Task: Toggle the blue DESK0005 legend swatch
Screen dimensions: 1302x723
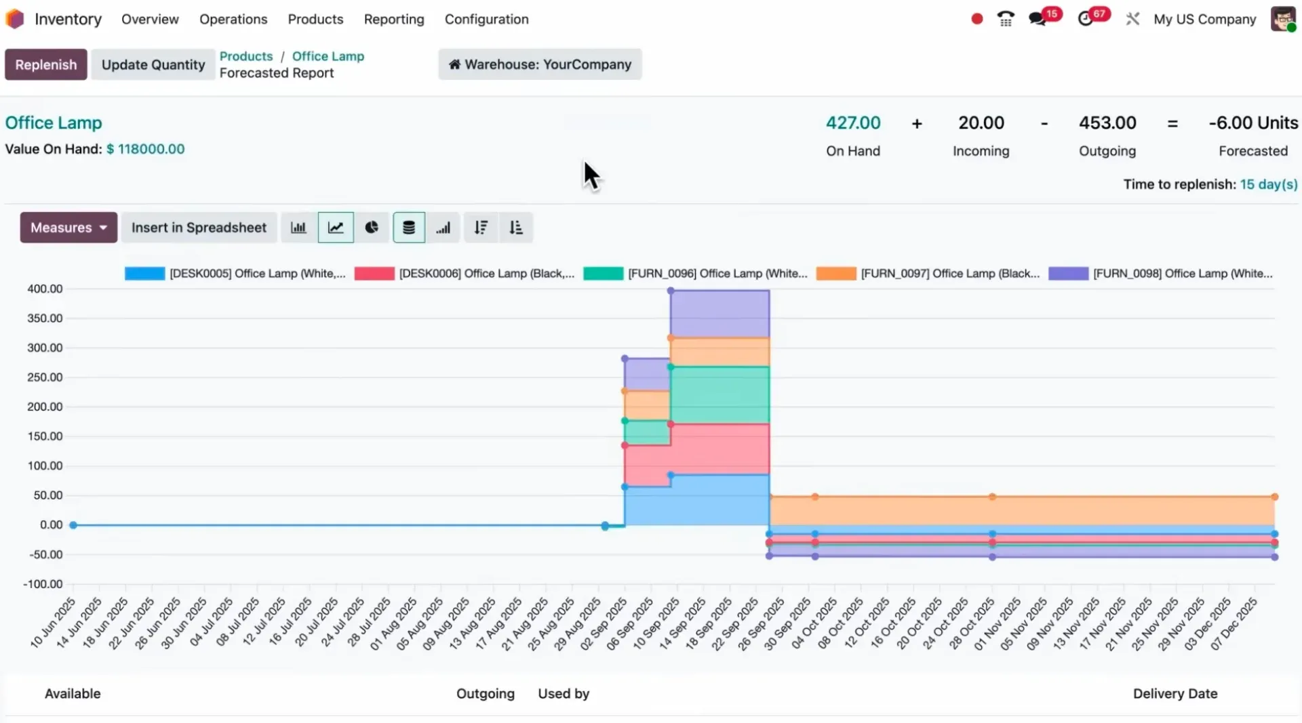Action: tap(144, 274)
